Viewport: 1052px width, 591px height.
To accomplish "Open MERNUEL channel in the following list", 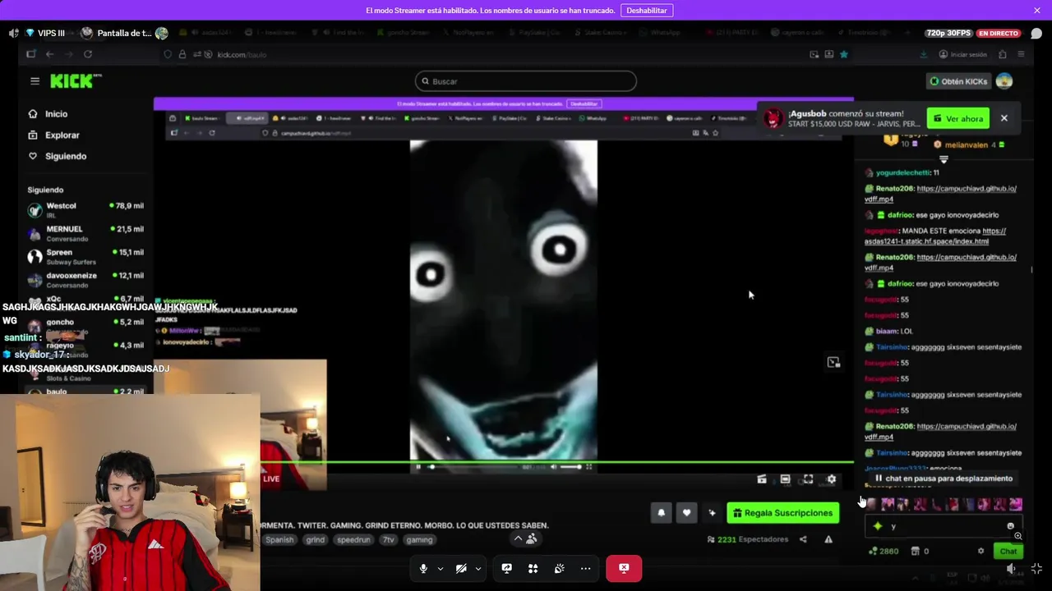I will click(x=85, y=233).
